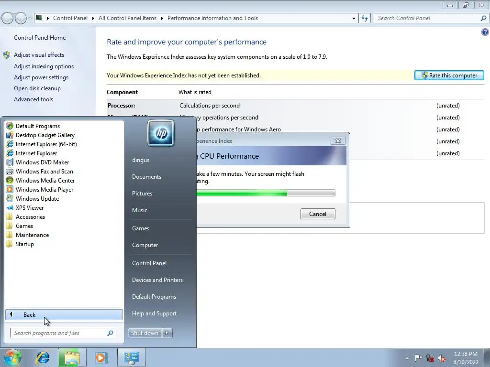490x367 pixels.
Task: Close the Windows Experience Index dialog
Action: (338, 141)
